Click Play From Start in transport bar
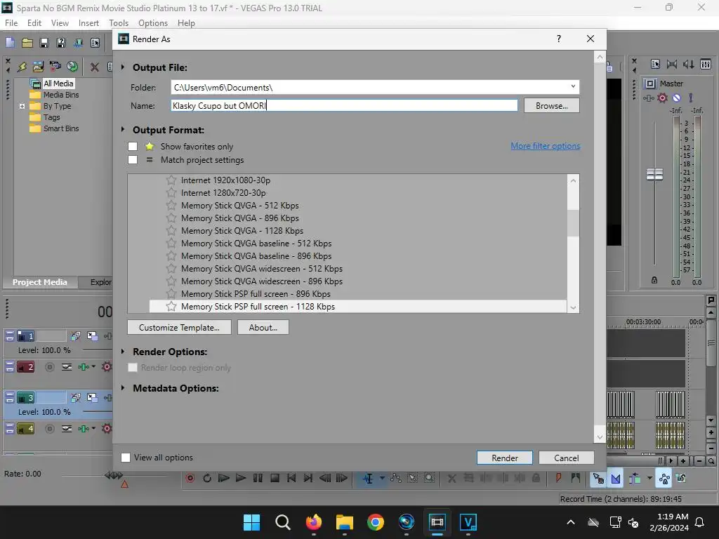This screenshot has height=539, width=719. click(224, 478)
